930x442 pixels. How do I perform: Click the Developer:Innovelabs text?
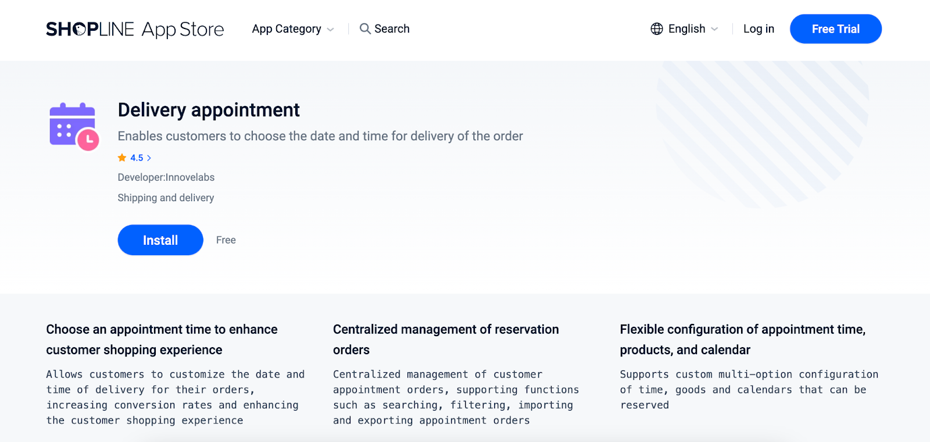pos(166,177)
